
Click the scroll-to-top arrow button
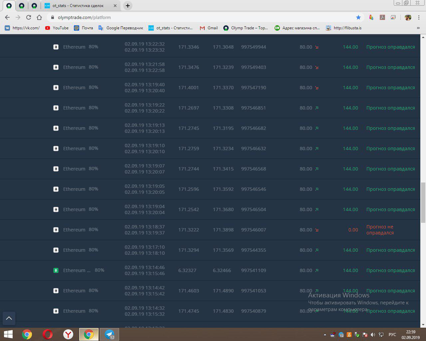pyautogui.click(x=9, y=318)
